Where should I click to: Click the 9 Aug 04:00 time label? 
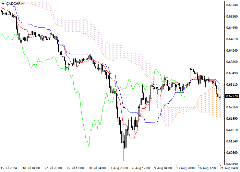163,168
